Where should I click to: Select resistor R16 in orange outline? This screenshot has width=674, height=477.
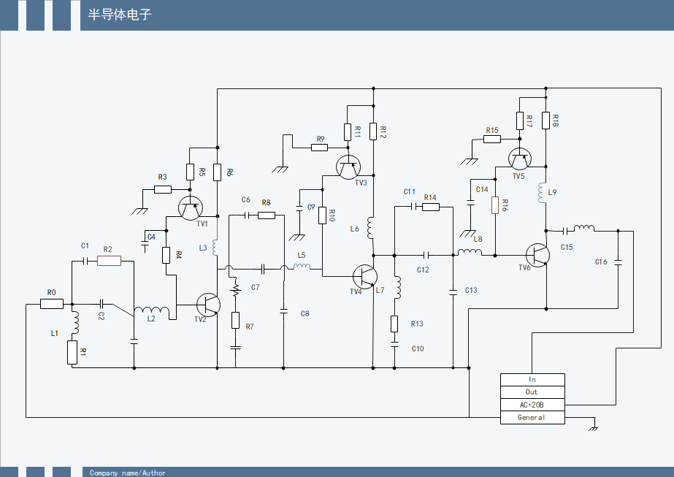[495, 205]
